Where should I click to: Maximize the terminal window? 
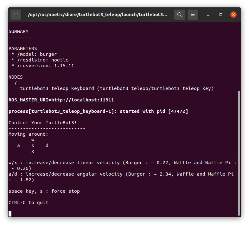click(221, 15)
